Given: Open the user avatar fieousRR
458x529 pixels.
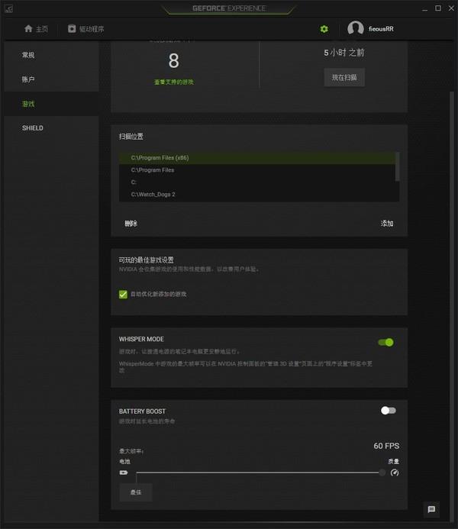Looking at the screenshot, I should 356,29.
